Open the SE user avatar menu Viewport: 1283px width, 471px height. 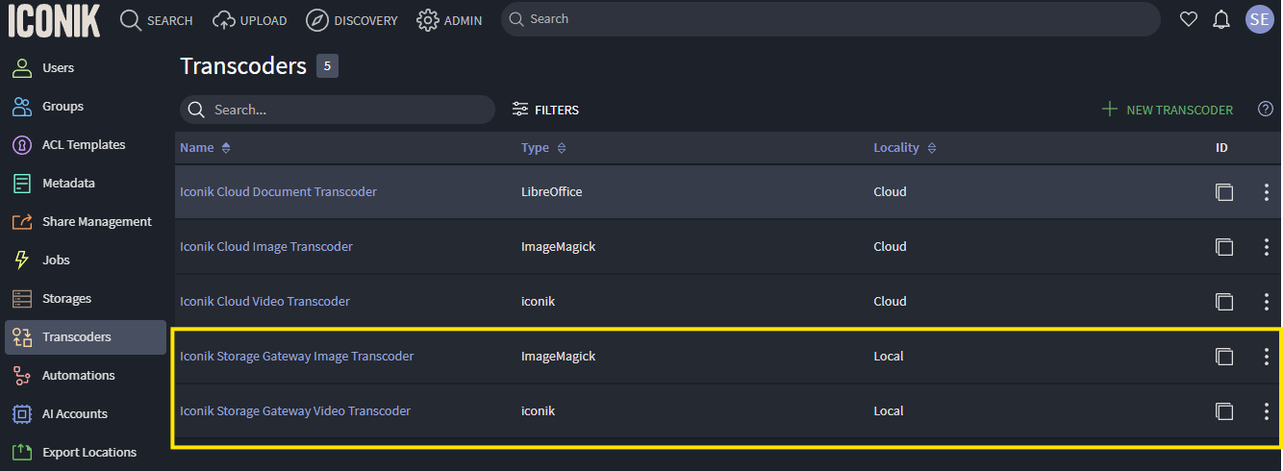(1259, 19)
